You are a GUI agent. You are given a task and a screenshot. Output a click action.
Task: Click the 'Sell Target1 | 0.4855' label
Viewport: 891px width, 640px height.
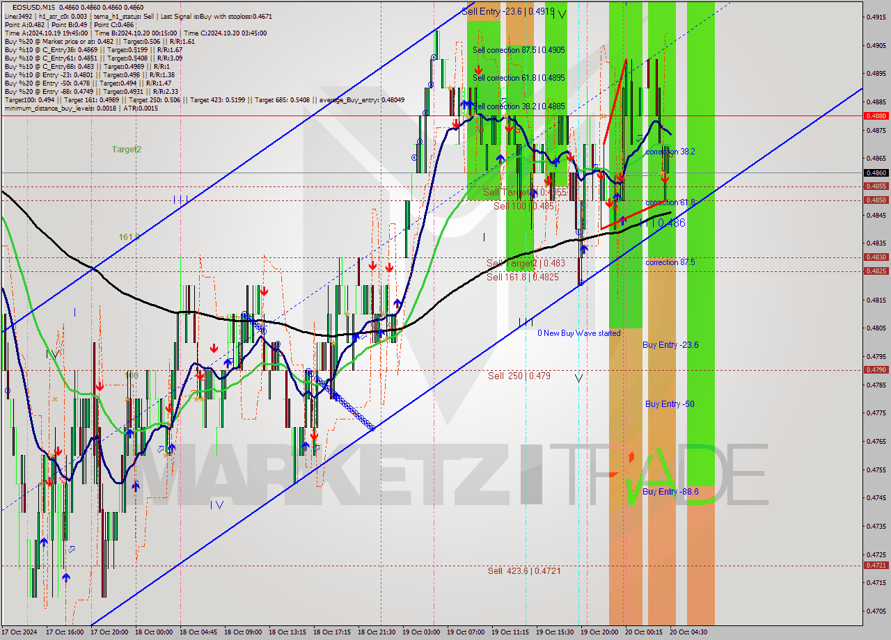(x=525, y=192)
